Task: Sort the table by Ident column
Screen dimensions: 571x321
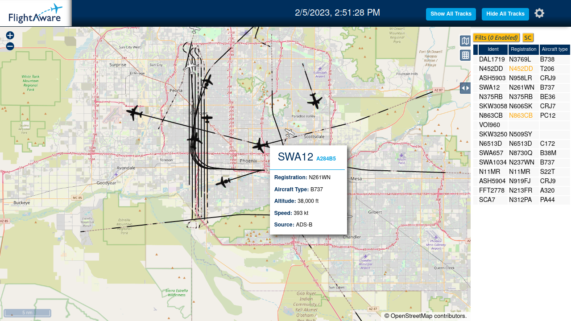Action: [493, 49]
